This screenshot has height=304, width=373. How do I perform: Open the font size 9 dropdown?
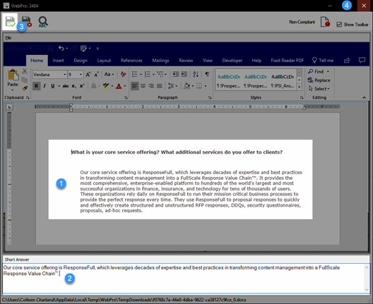(81, 75)
